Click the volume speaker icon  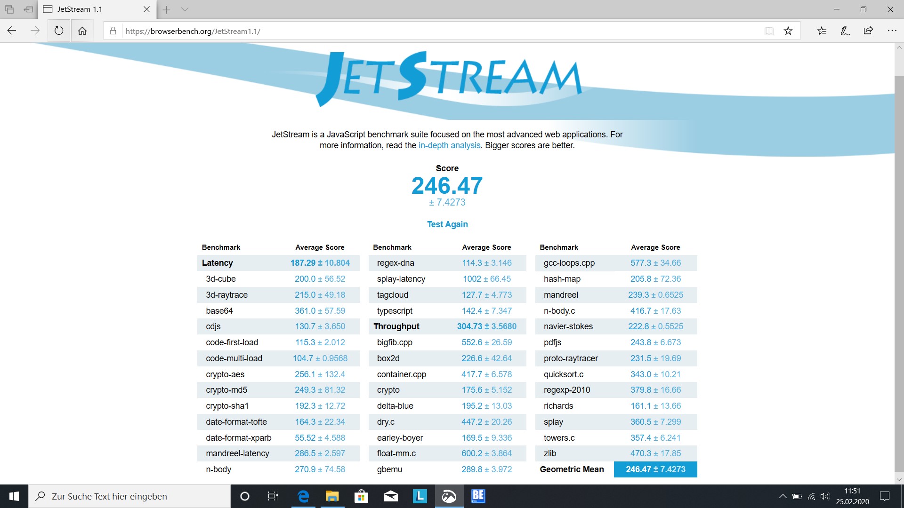[824, 496]
